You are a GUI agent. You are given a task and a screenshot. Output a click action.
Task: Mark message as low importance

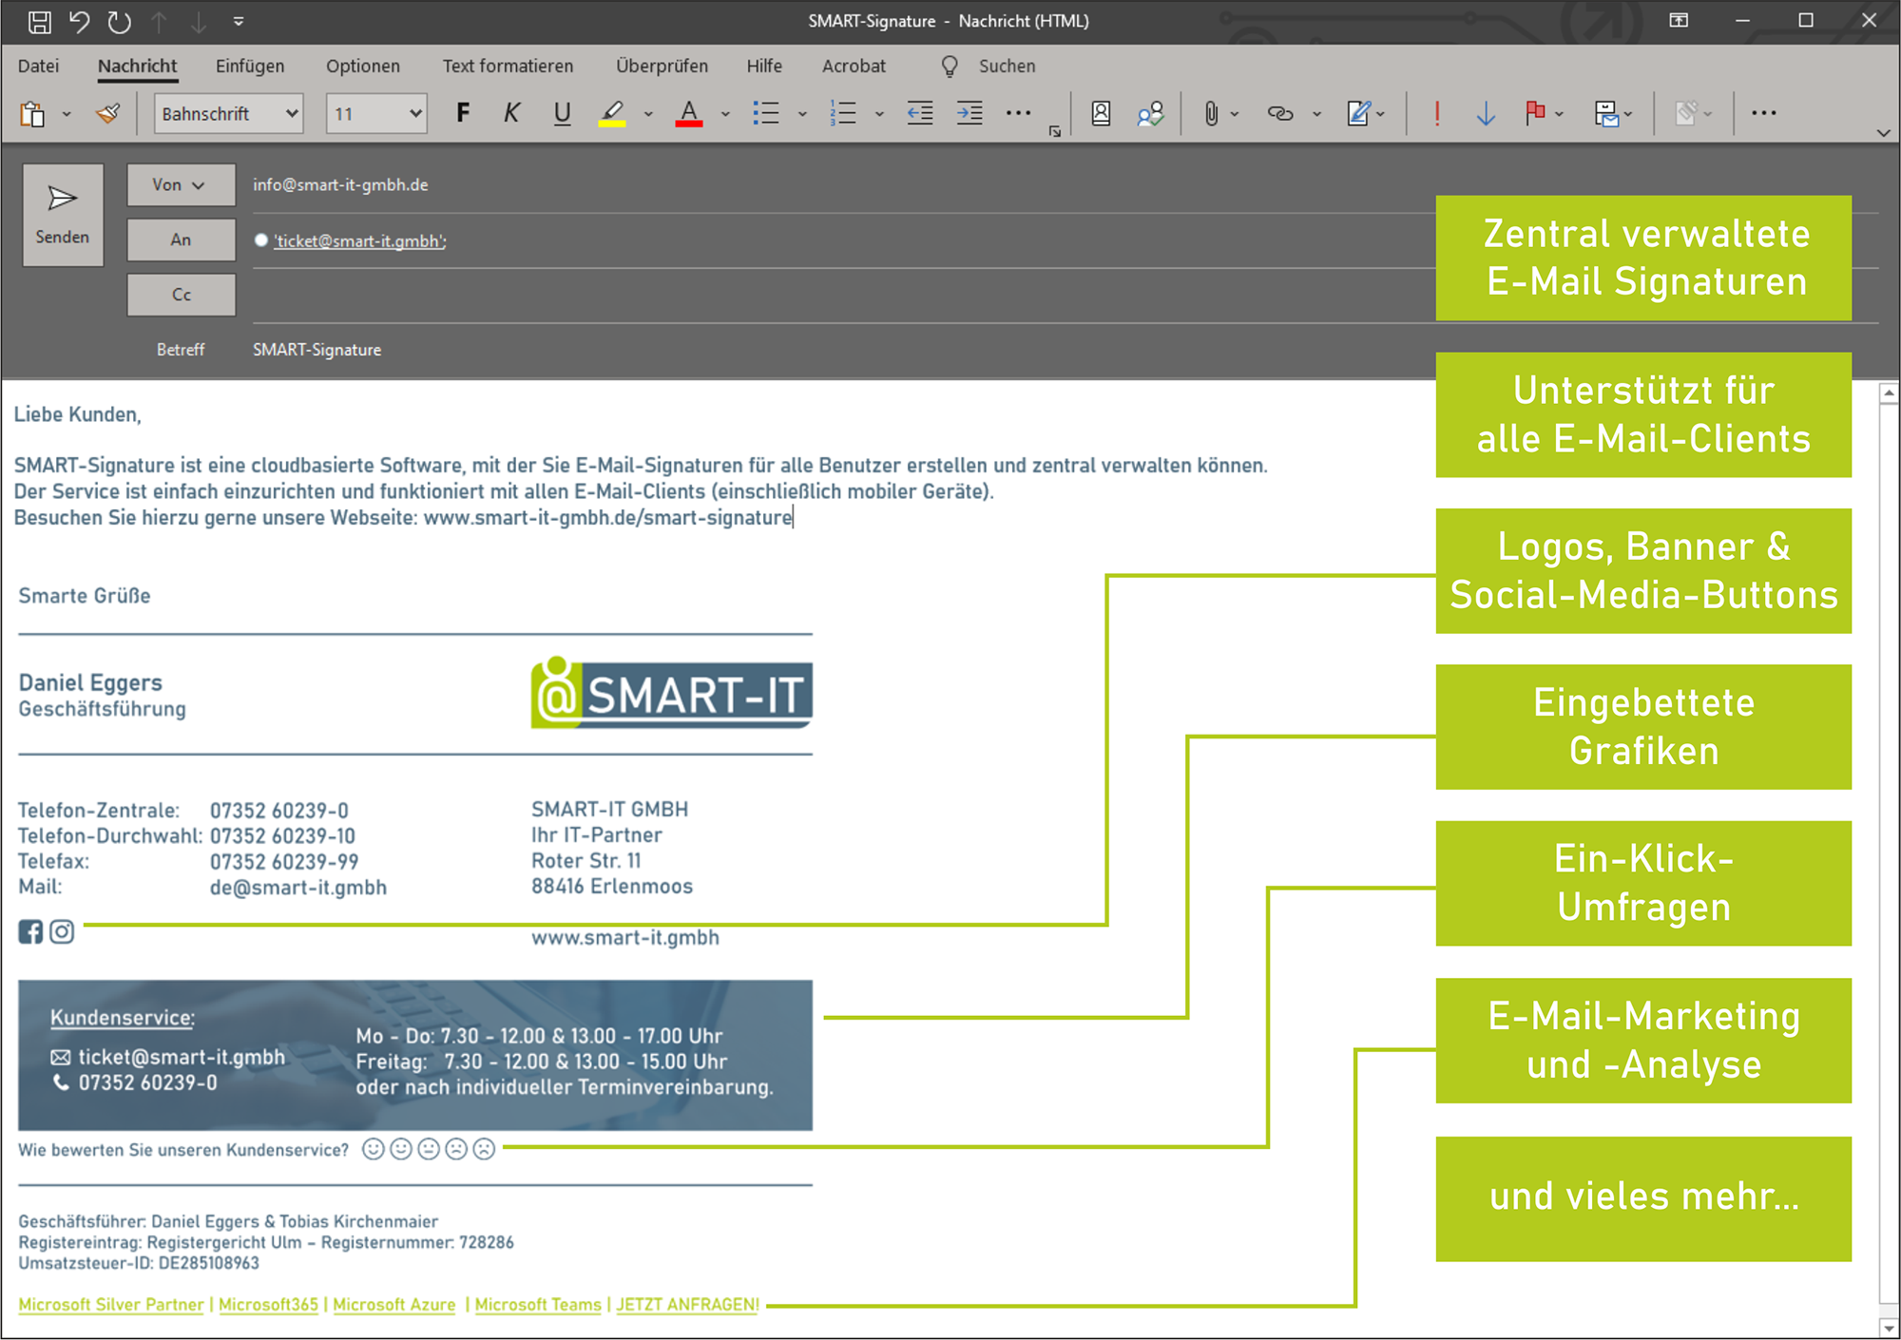coord(1486,114)
